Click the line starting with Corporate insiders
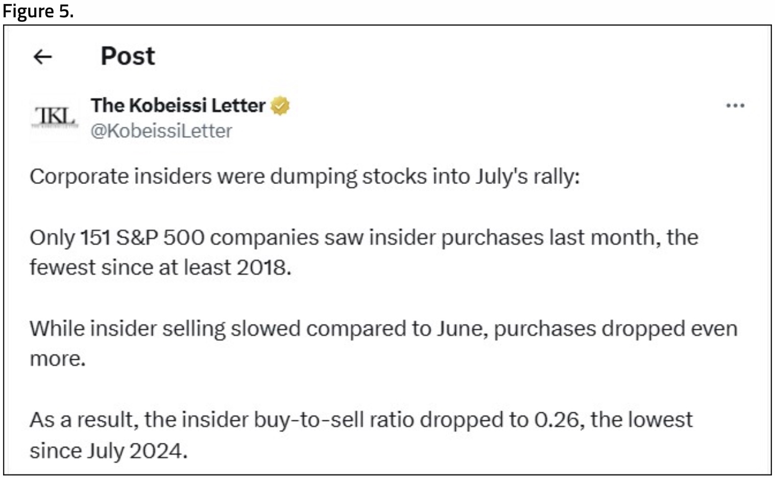This screenshot has height=478, width=775. click(304, 177)
